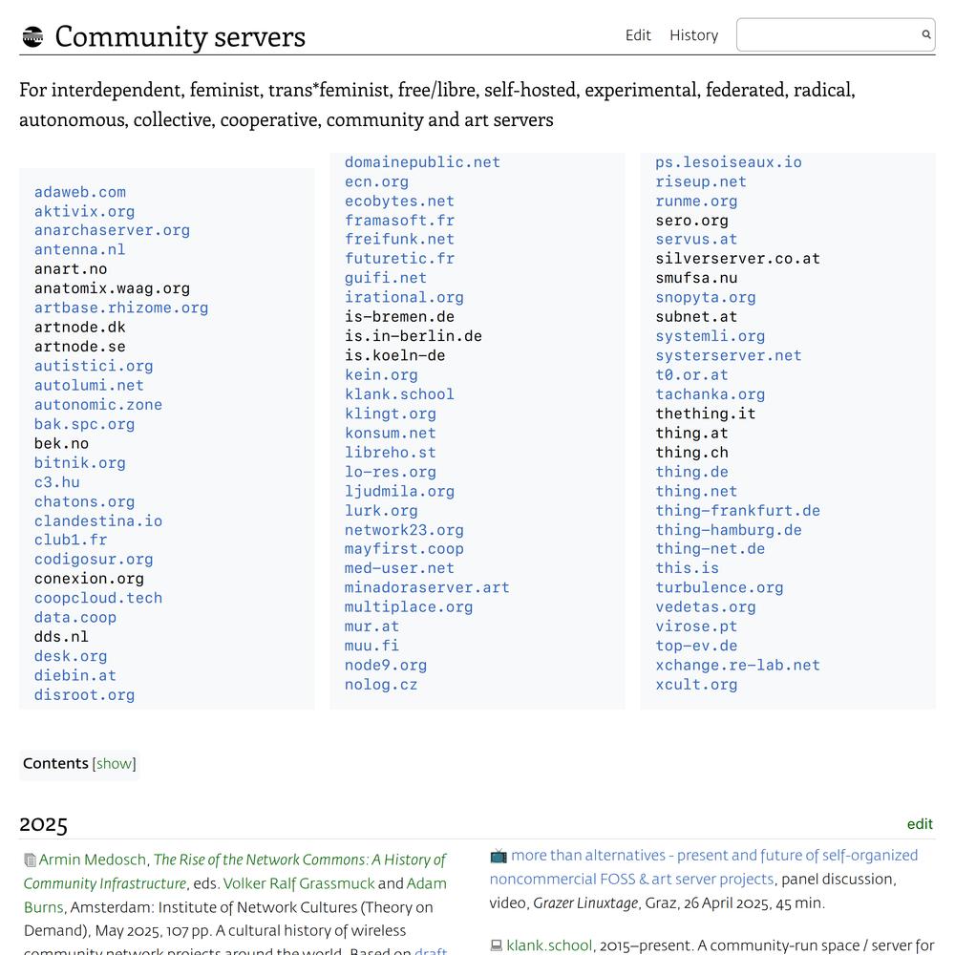Click into the search input field
Screen dimensions: 955x955
[826, 35]
